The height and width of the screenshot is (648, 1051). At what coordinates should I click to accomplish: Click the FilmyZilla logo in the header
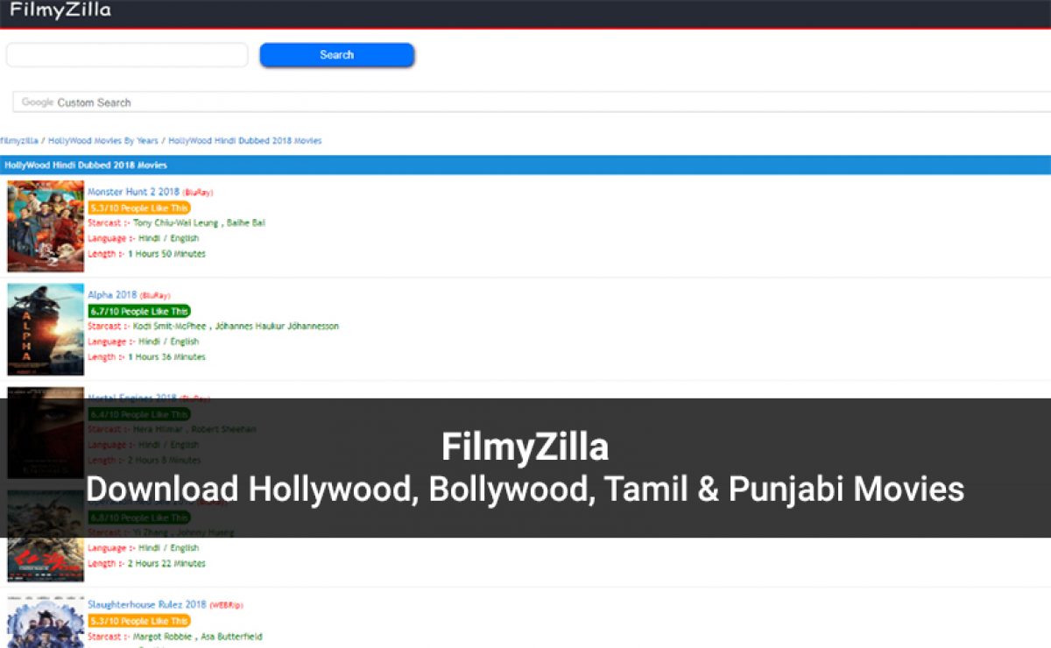(x=60, y=11)
